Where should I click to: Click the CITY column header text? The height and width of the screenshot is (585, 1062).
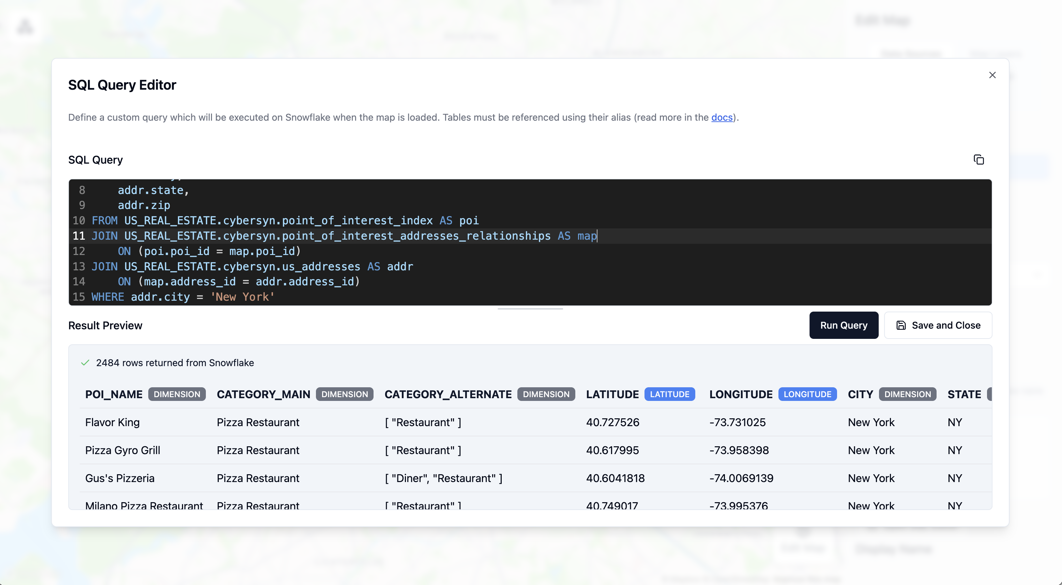[x=860, y=394]
